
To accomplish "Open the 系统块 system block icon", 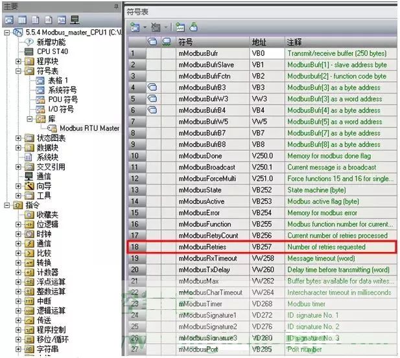I will point(29,157).
